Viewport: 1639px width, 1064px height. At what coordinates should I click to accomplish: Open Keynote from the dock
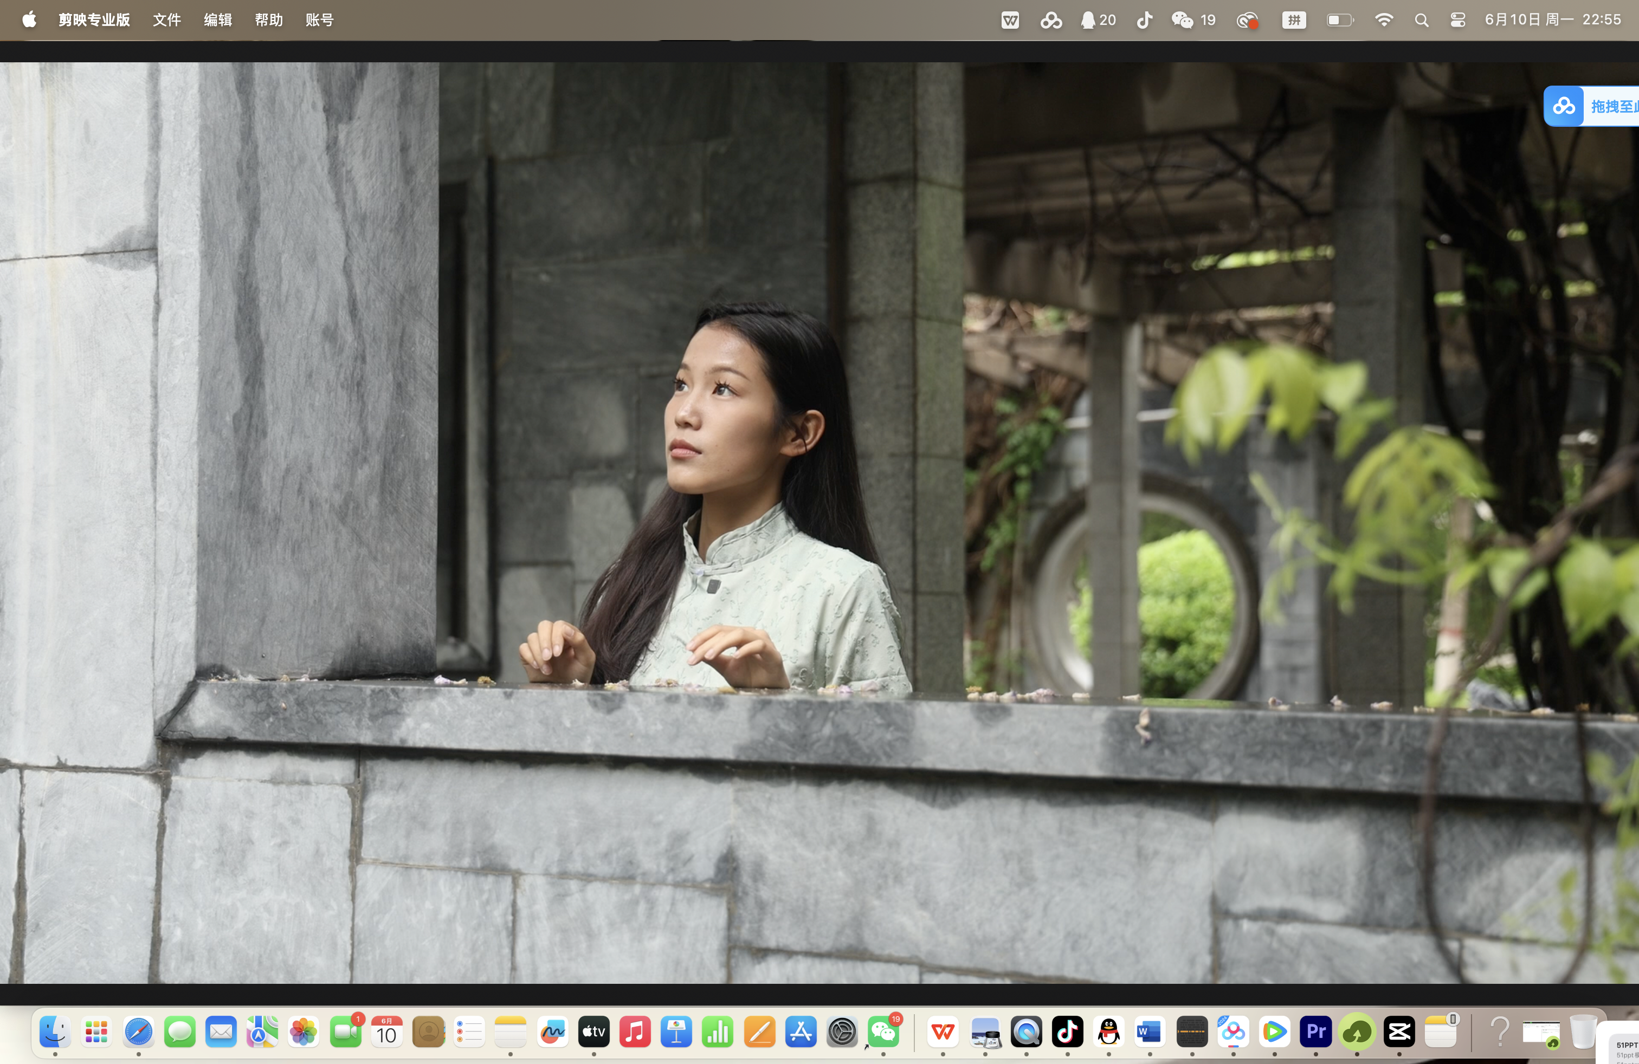click(x=676, y=1033)
